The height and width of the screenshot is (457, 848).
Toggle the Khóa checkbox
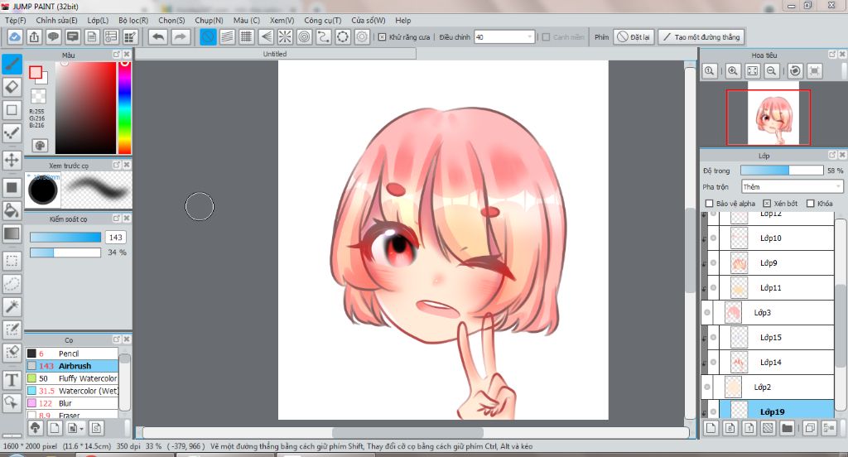(810, 204)
